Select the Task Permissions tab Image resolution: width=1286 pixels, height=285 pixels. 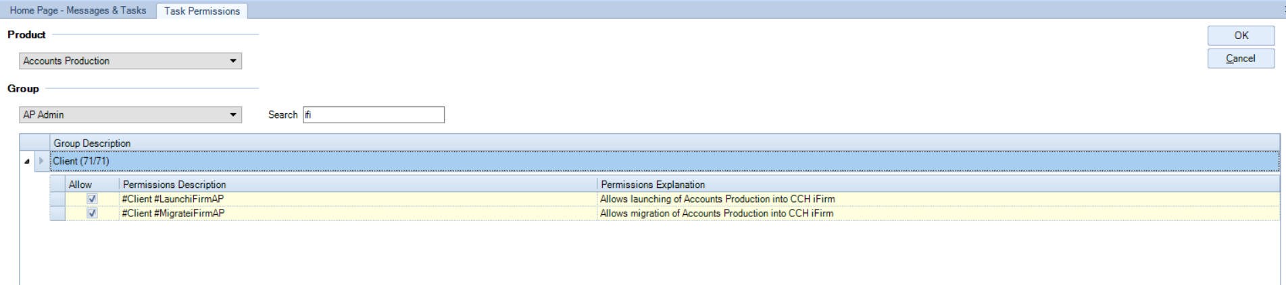tap(202, 11)
